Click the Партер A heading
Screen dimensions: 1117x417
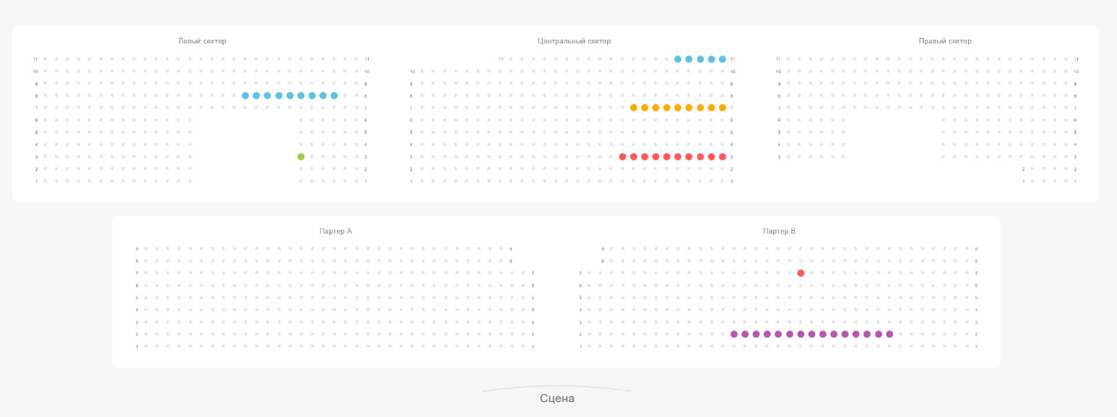(x=335, y=231)
